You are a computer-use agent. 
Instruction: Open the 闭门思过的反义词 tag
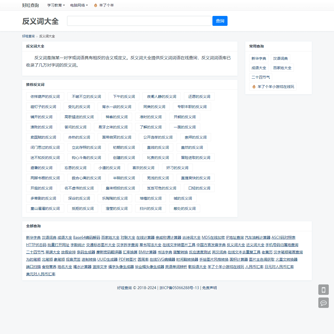point(45,147)
